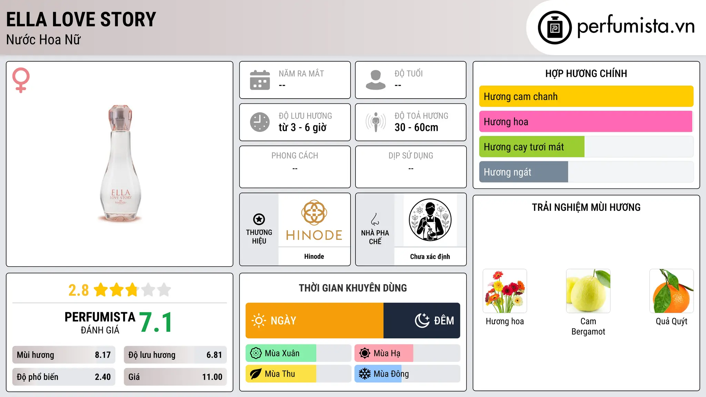Click the Độ lưu hương 6.81 score row
The height and width of the screenshot is (397, 706).
[175, 355]
